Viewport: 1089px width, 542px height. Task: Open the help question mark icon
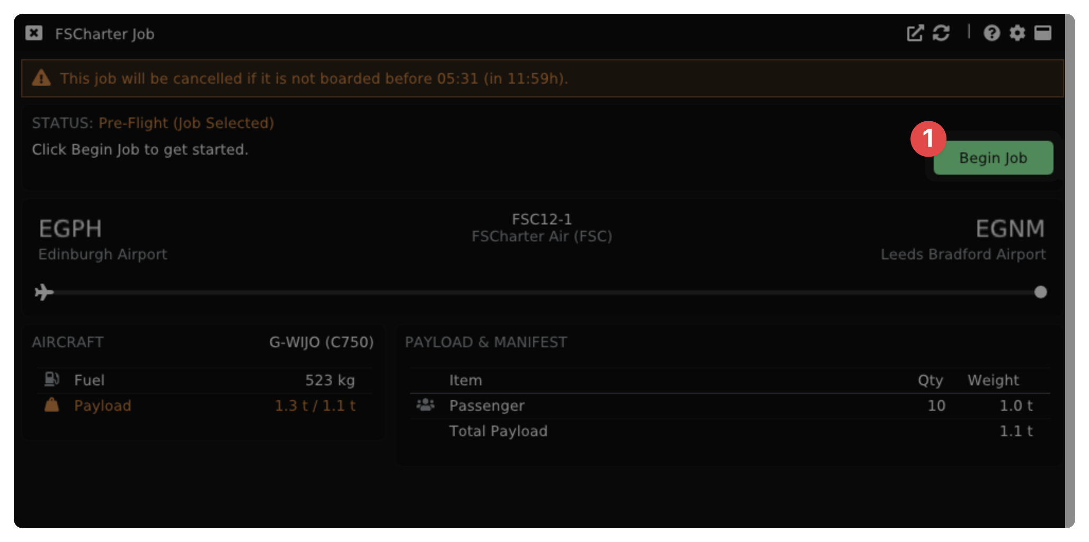pyautogui.click(x=991, y=33)
